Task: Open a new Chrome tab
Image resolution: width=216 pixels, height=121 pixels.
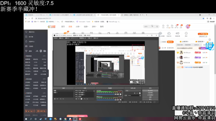Action: point(146,15)
